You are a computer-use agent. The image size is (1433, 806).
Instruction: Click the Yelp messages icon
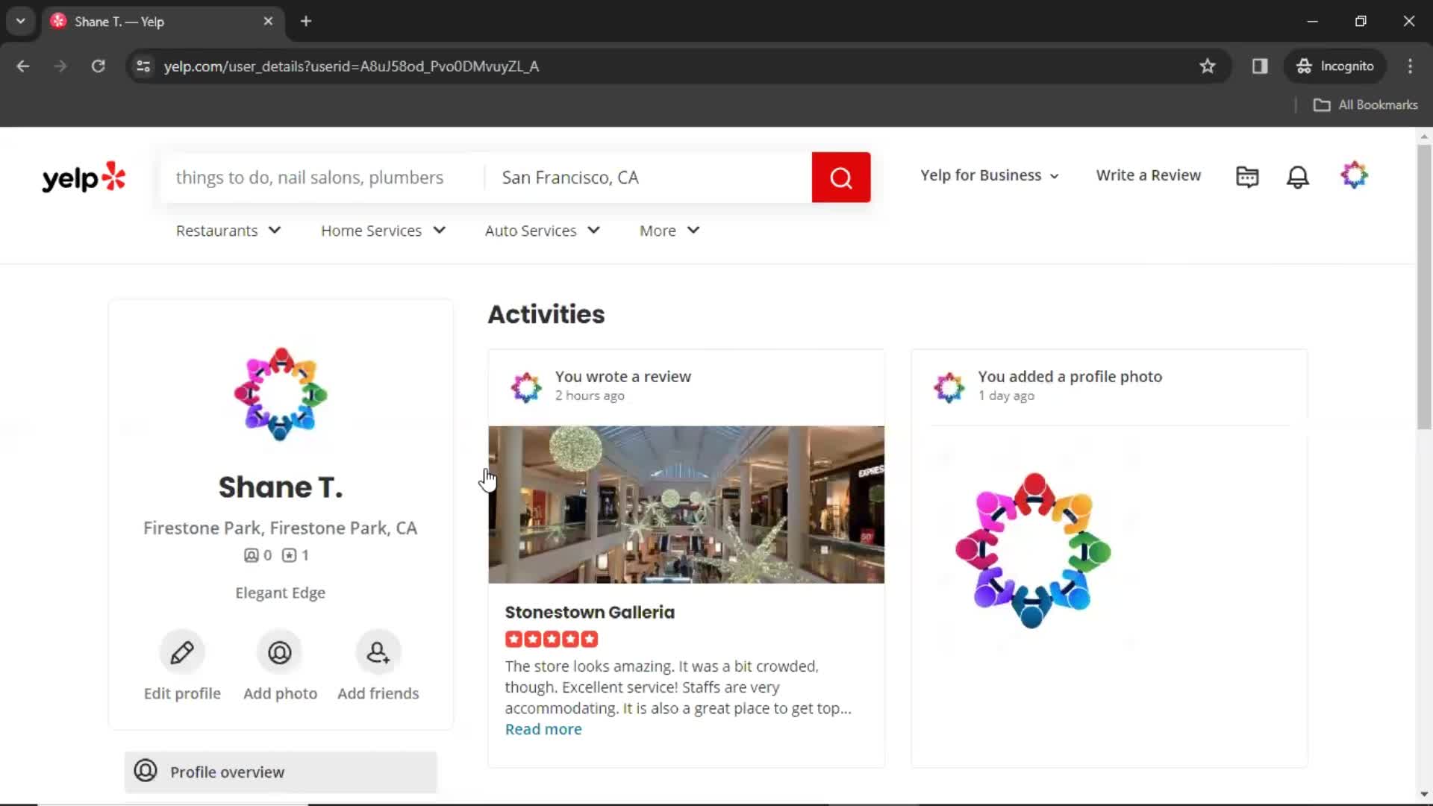(1247, 175)
